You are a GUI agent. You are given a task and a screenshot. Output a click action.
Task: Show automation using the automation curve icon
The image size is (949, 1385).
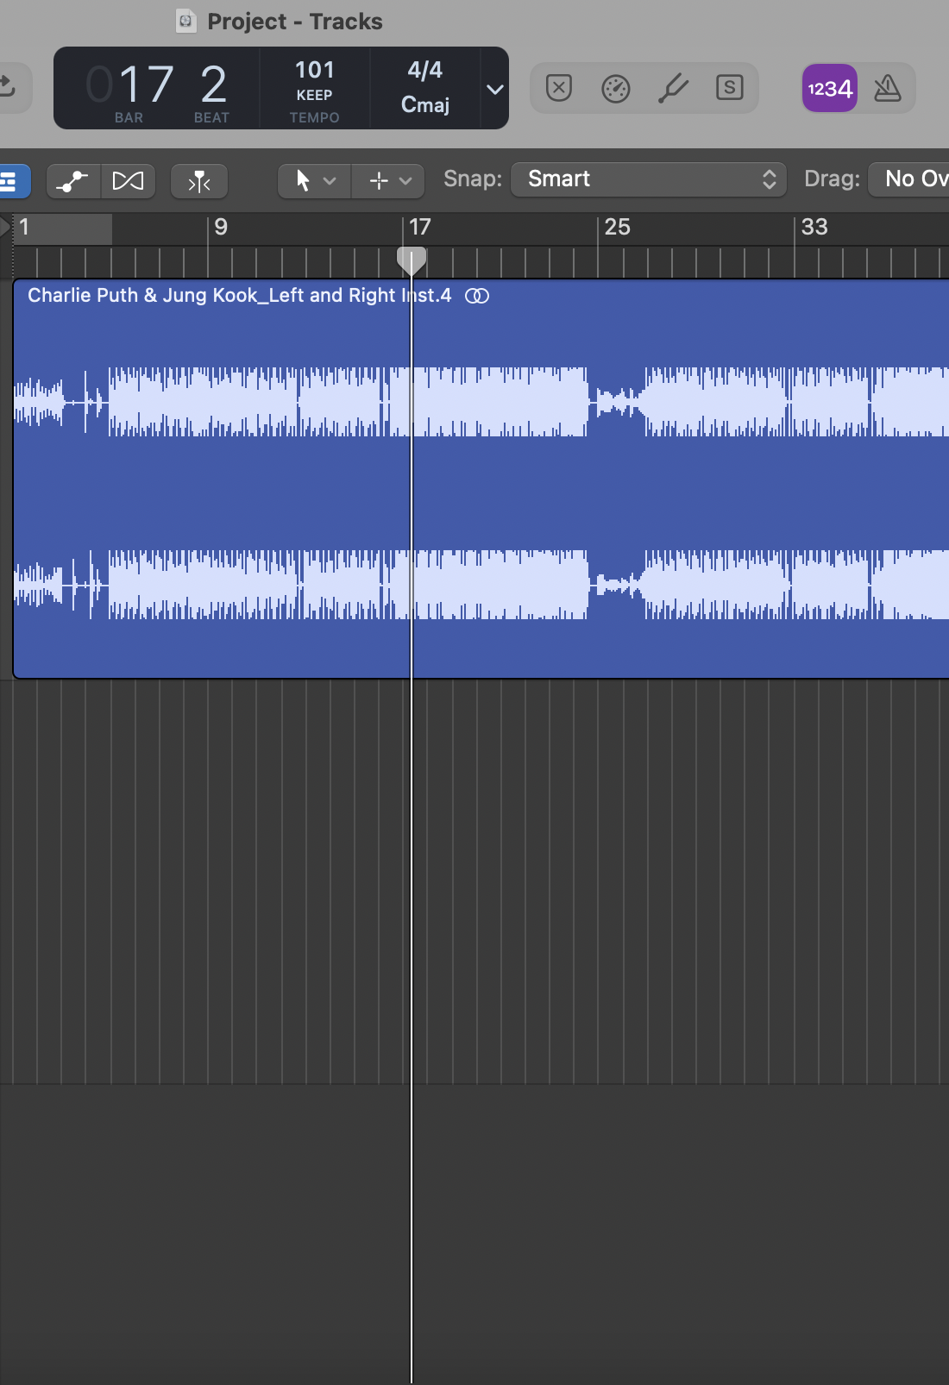tap(73, 181)
